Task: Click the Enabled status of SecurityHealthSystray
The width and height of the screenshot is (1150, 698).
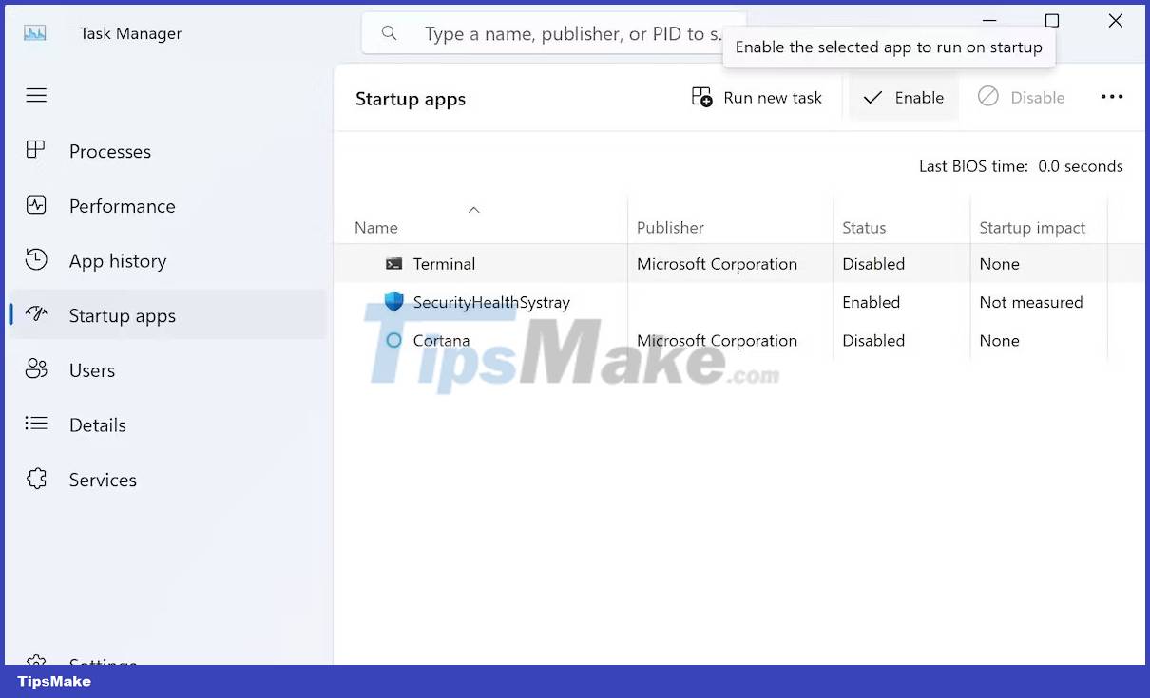Action: pyautogui.click(x=871, y=302)
